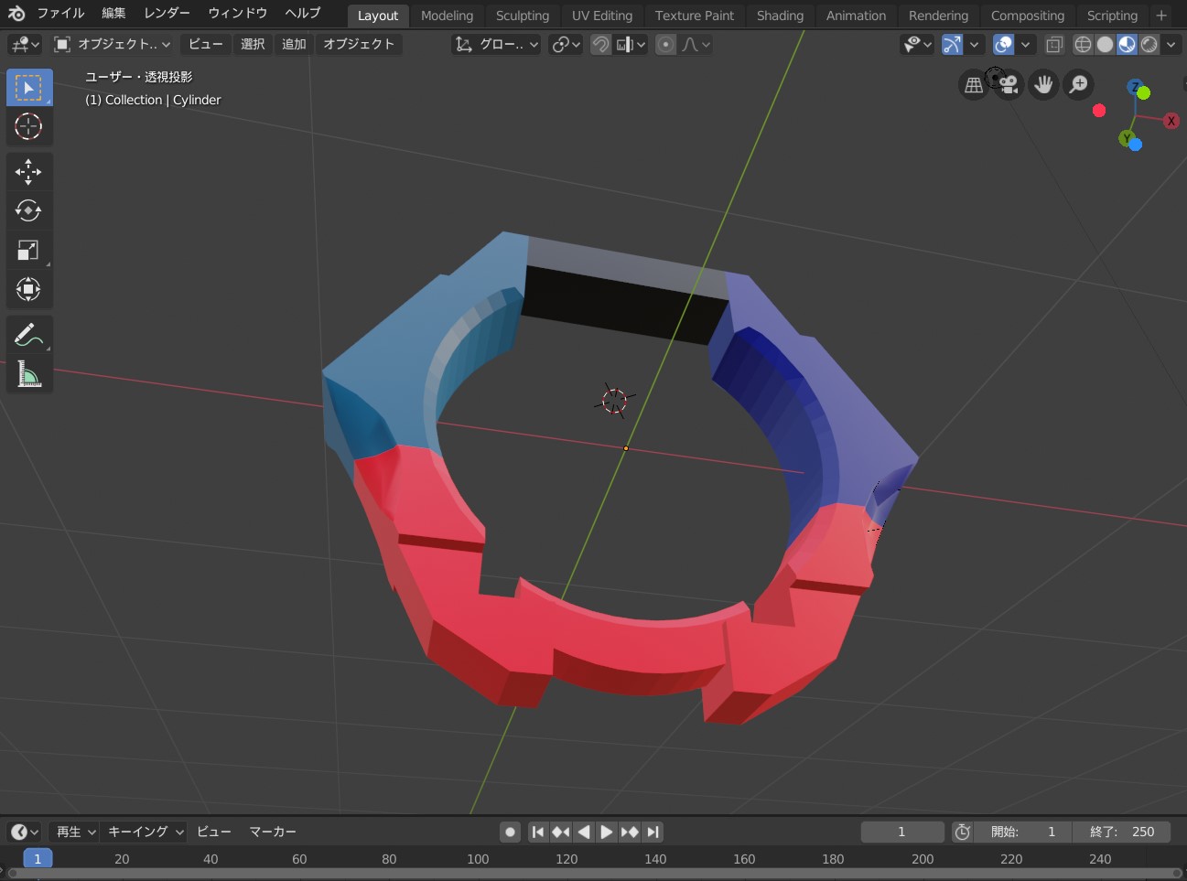Open viewport 追加 menu
1187x881 pixels.
(294, 45)
